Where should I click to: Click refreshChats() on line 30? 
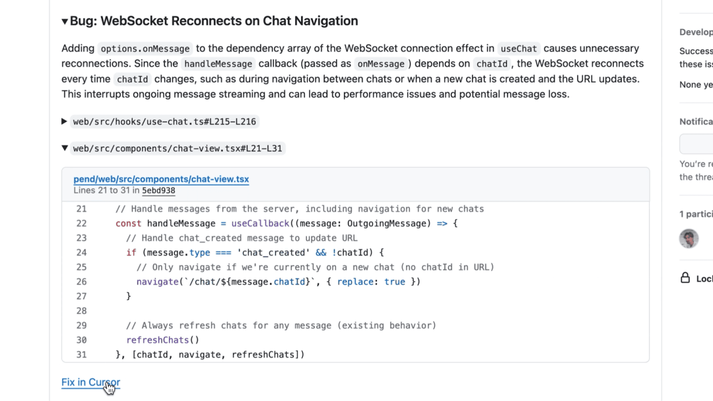pyautogui.click(x=163, y=340)
